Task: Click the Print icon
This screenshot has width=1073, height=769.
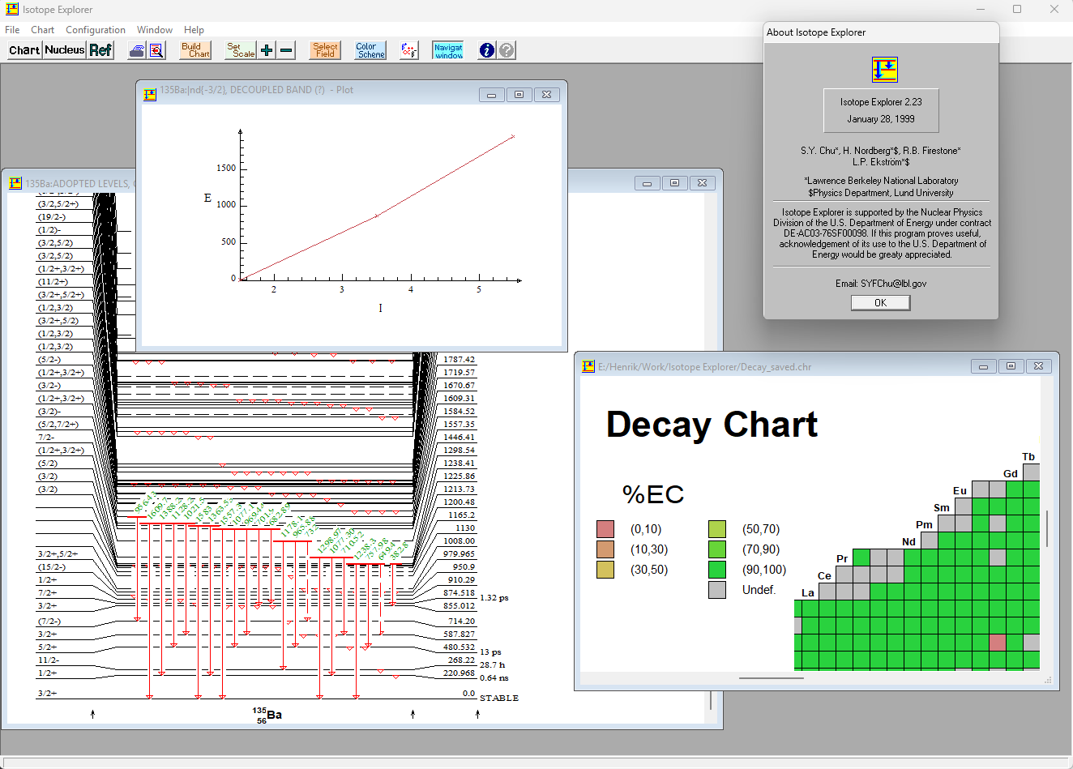Action: [x=136, y=49]
